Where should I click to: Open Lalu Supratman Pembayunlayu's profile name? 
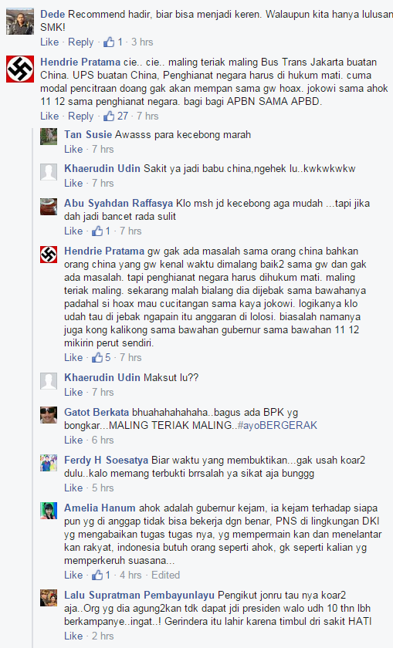139,595
